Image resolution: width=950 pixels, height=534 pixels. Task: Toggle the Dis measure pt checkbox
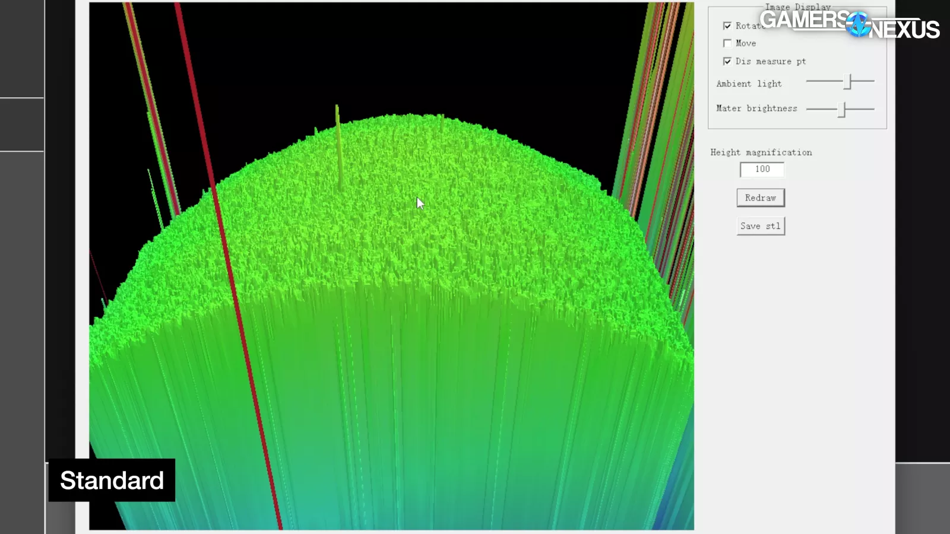[x=727, y=61]
